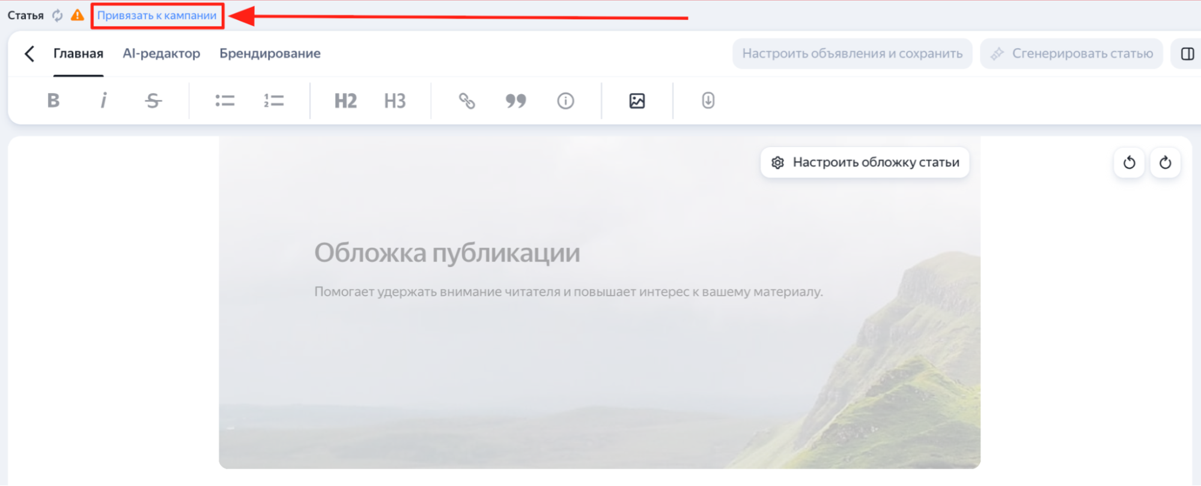This screenshot has width=1201, height=486.
Task: Click Сгенерировать статью button
Action: 1071,53
